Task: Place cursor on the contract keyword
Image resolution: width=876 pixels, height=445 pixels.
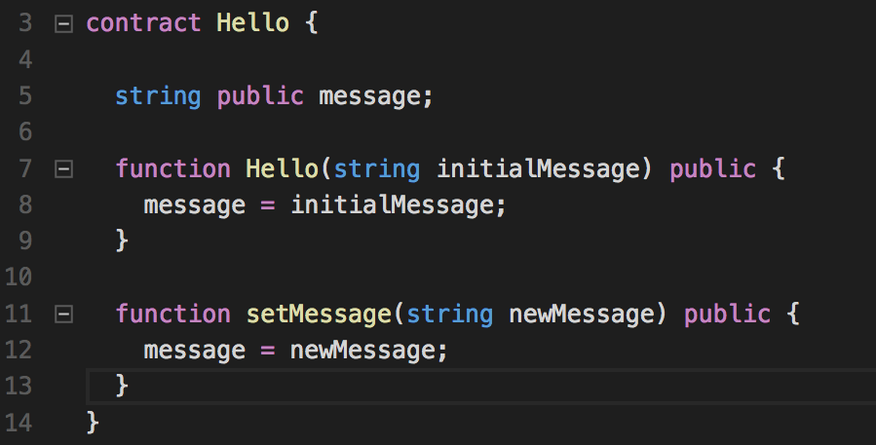Action: click(143, 23)
